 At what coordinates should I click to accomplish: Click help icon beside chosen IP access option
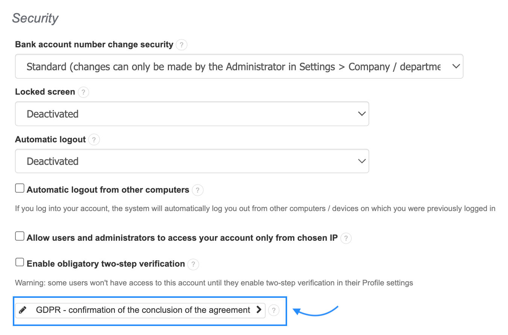[346, 238]
